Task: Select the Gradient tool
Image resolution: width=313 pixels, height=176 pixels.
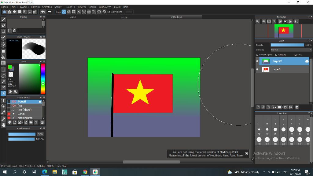Action: click(3, 63)
